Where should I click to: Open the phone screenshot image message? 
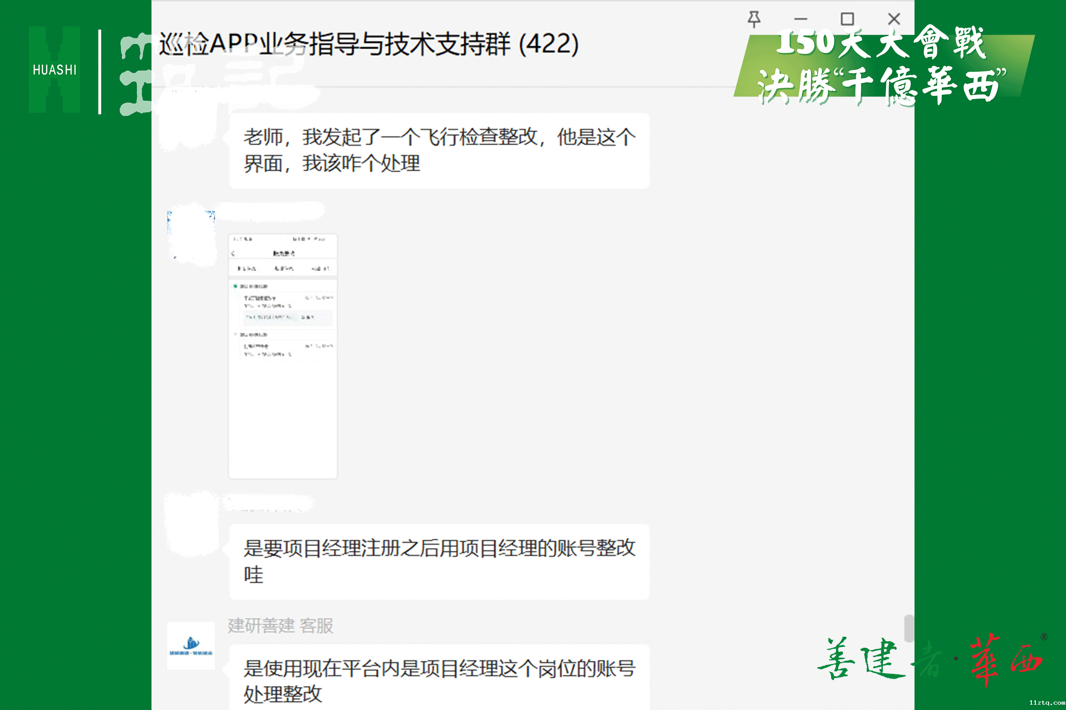(x=283, y=356)
